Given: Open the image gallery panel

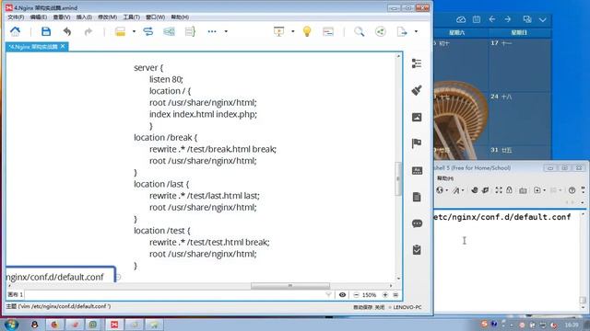Looking at the screenshot, I should 417,117.
